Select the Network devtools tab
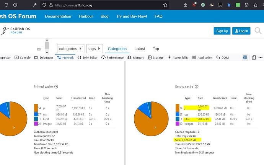Screen dimensions: 264x165 (x=65, y=57)
